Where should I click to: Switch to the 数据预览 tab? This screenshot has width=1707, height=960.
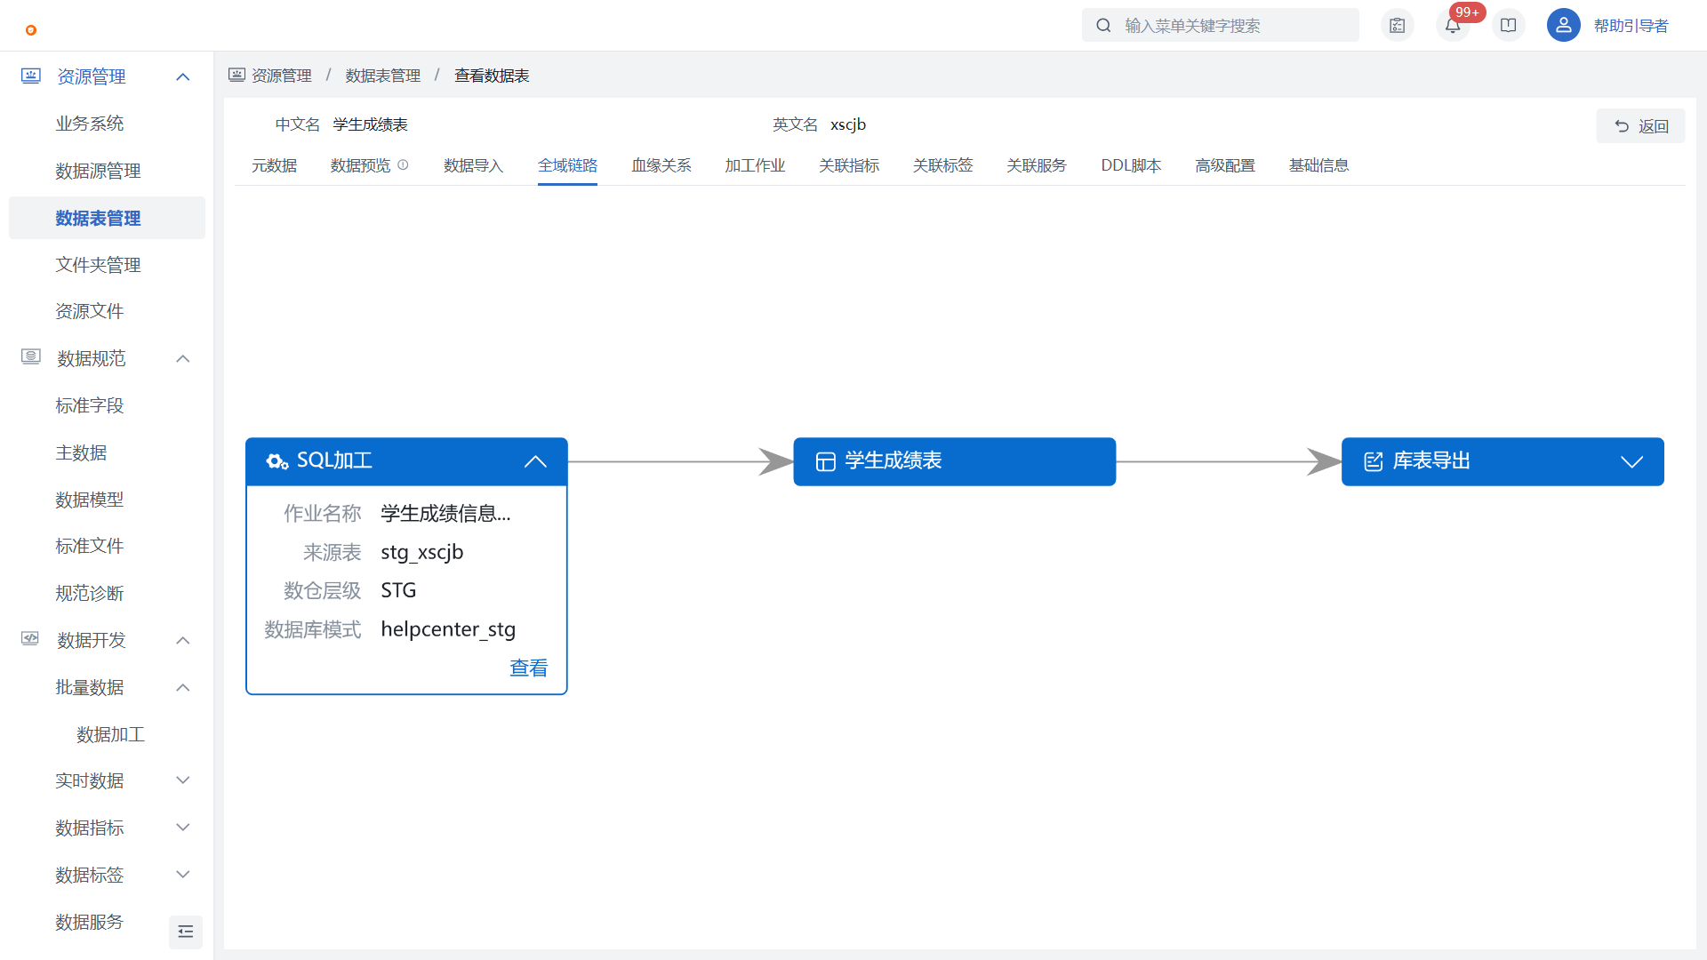tap(360, 165)
